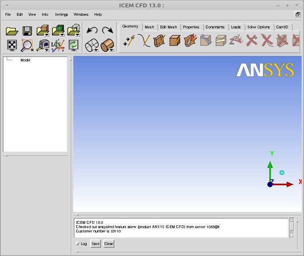Open Blocking folder icon
Screen dimensions: 304x256
pyautogui.click(x=73, y=30)
